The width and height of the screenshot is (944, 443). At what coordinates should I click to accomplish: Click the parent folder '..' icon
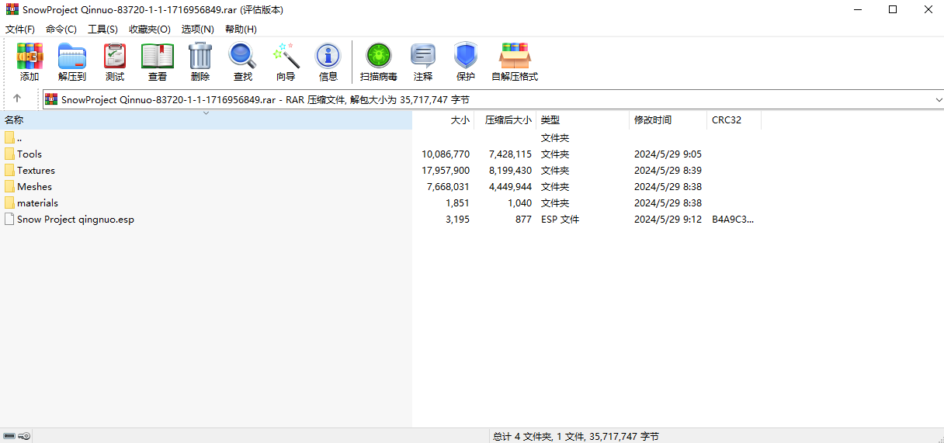tap(9, 137)
